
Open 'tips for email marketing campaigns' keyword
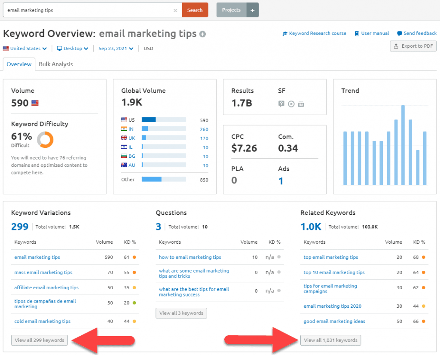(330, 289)
